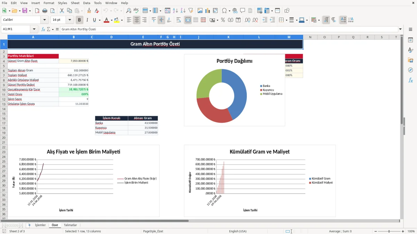Screen dimensions: 417x234
Task: Toggle Merge and Center Cells
Action: click(188, 20)
